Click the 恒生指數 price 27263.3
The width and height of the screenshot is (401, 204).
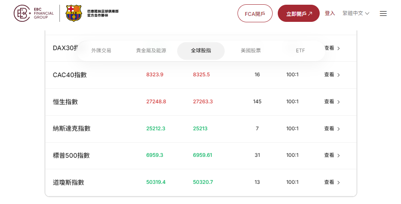(203, 102)
